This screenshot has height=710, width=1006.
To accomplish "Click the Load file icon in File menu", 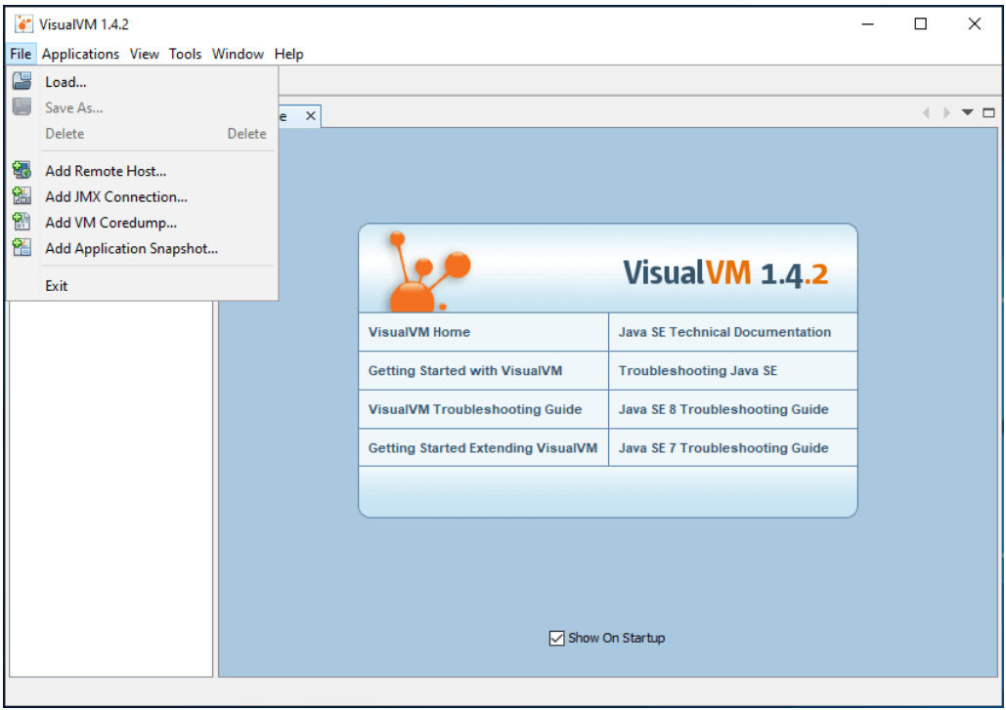I will [x=22, y=81].
